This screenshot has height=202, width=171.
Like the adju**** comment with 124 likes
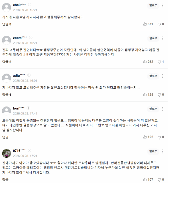(148, 95)
